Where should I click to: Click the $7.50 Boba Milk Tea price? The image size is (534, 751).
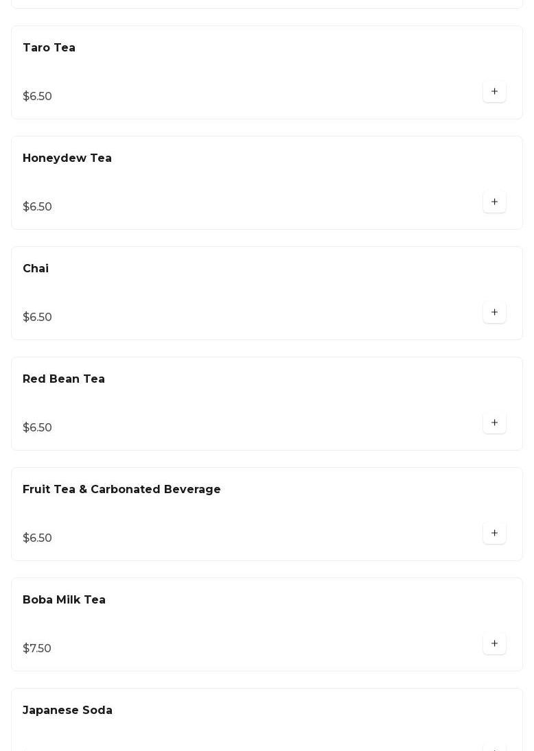(37, 648)
